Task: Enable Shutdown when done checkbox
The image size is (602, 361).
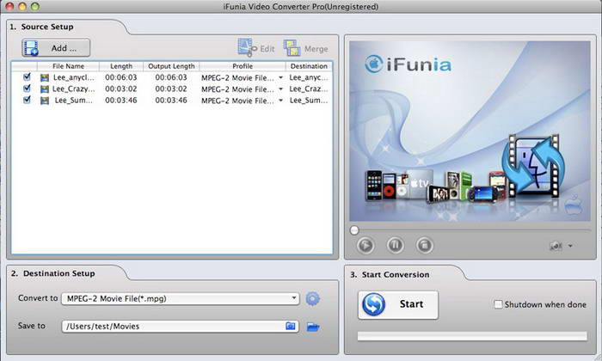Action: [498, 304]
